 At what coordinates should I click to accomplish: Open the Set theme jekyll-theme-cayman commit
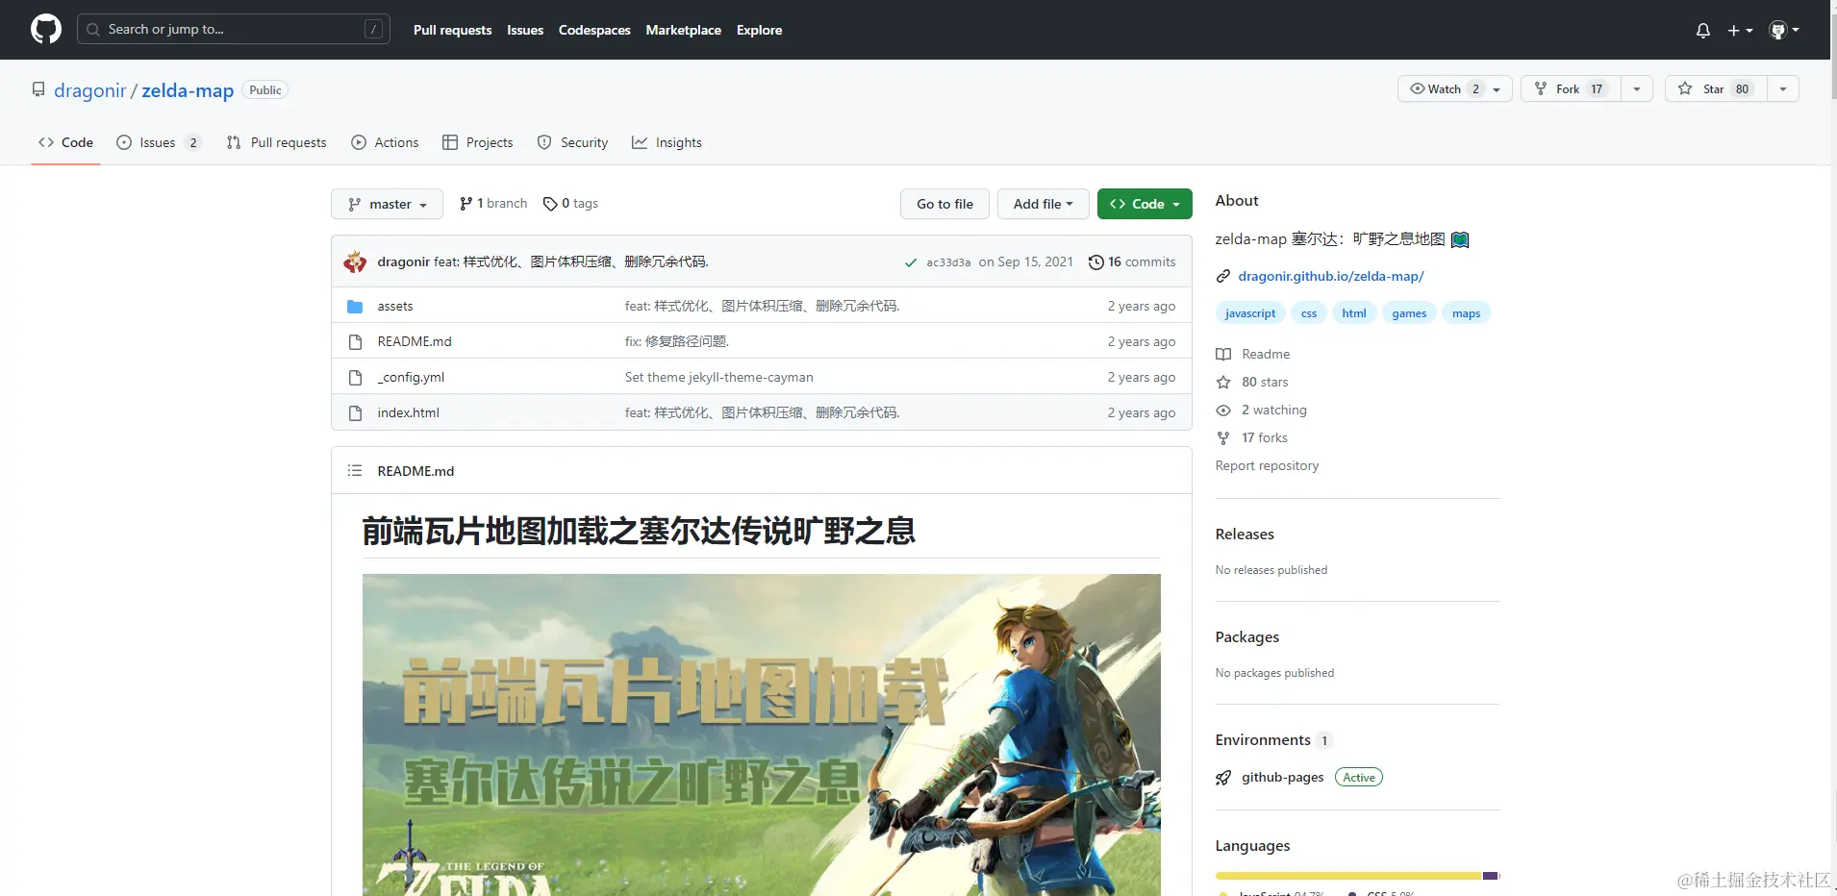pyautogui.click(x=718, y=377)
